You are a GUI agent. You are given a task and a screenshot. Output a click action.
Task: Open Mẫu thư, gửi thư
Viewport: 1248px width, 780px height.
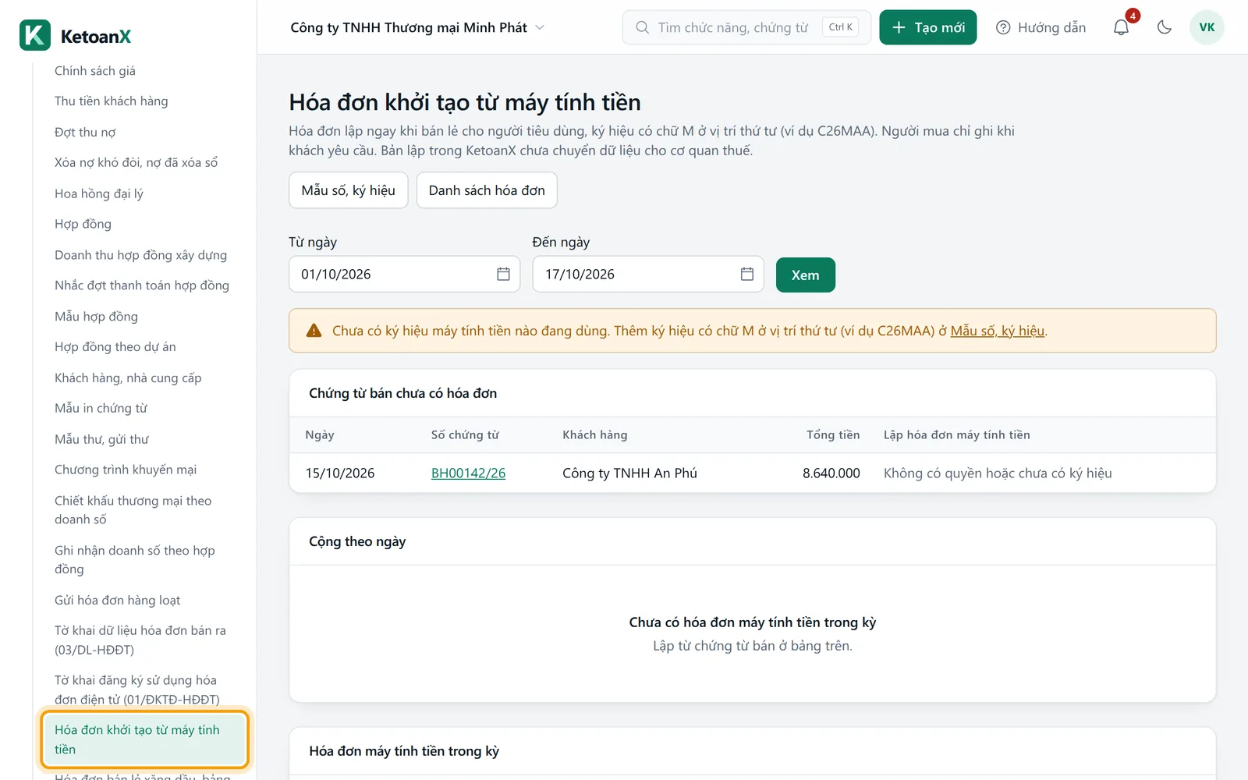click(101, 440)
